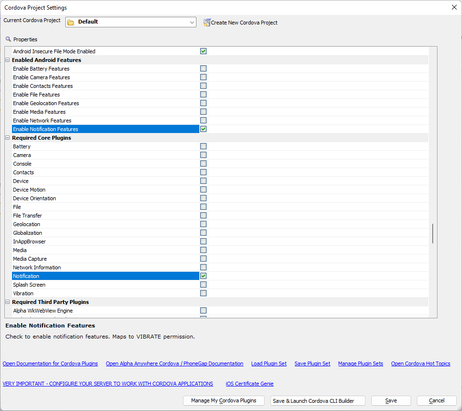This screenshot has height=411, width=462.
Task: Collapse Required Core Plugins section
Action: pyautogui.click(x=8, y=138)
